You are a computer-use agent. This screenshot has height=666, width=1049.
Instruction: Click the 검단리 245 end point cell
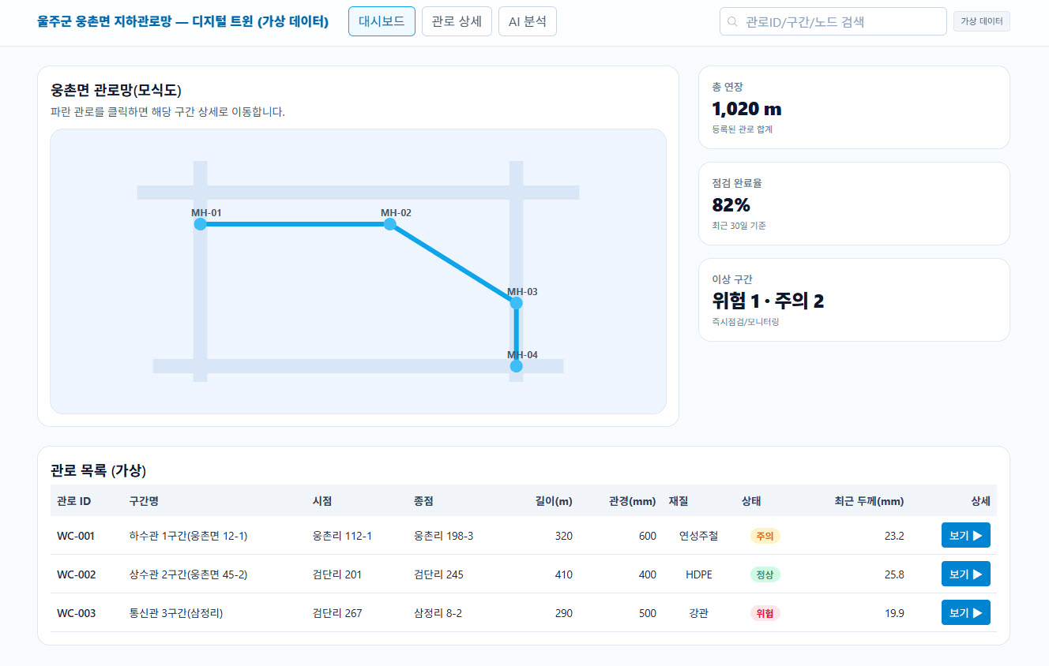tap(438, 574)
